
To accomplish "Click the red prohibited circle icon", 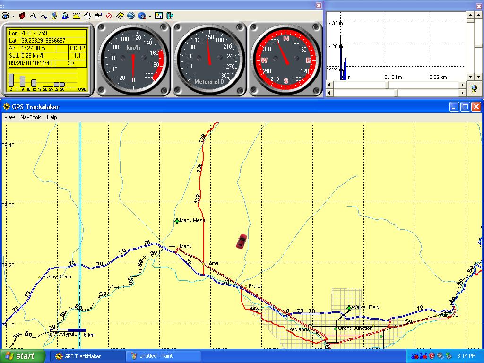I will [x=109, y=16].
